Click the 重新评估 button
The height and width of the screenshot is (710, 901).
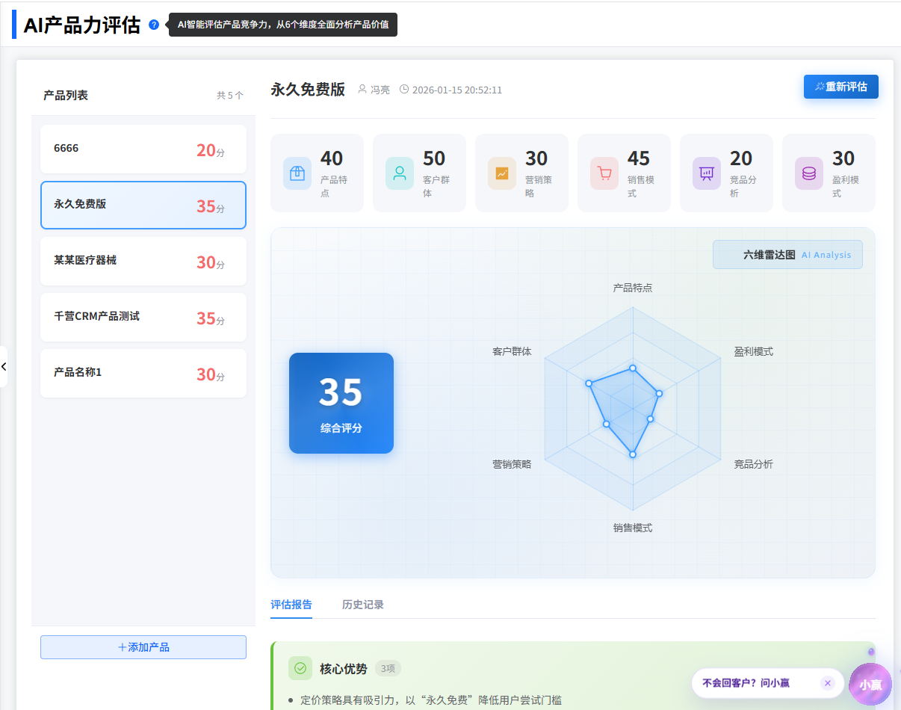click(x=840, y=87)
